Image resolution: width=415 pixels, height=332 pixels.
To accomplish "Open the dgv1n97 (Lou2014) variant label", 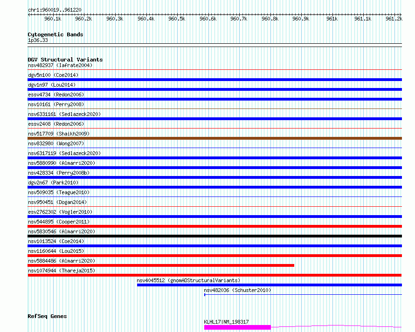I will (x=52, y=85).
